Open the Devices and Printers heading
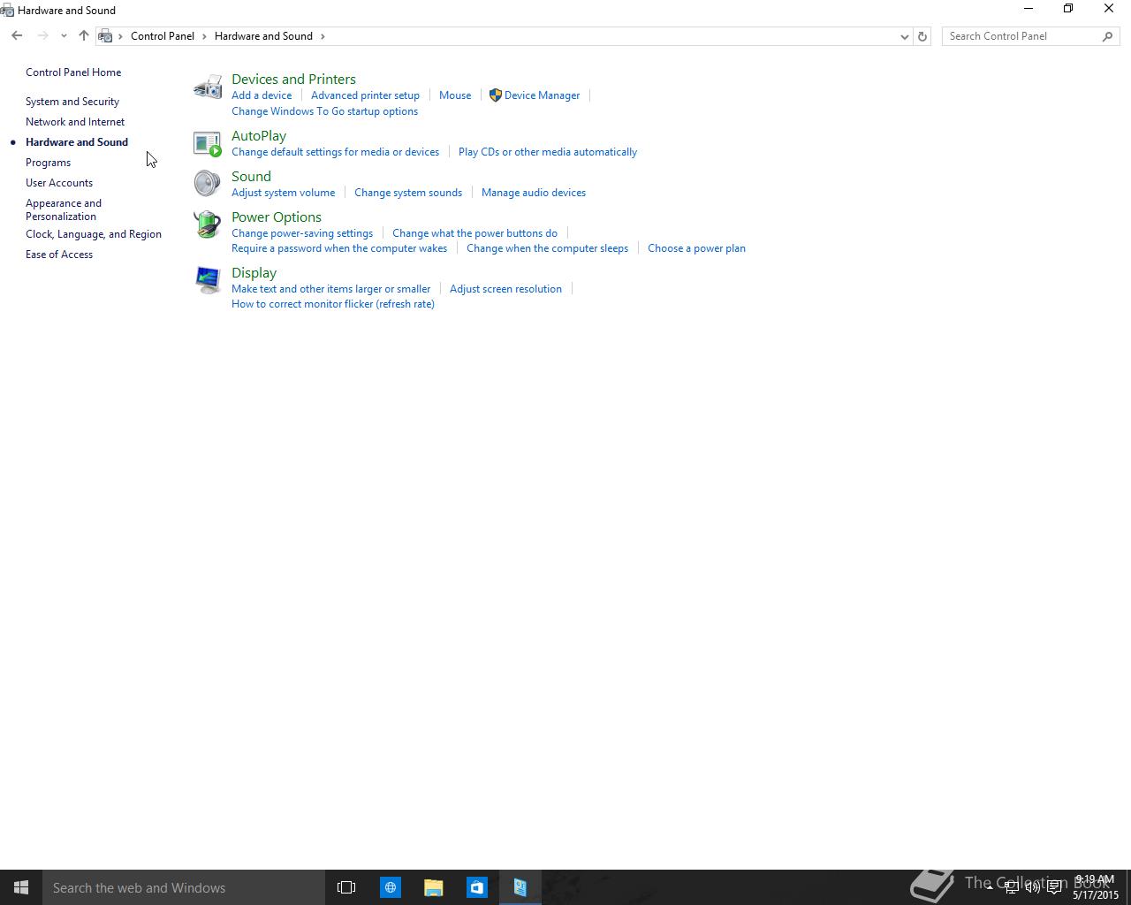This screenshot has width=1131, height=905. [x=293, y=80]
